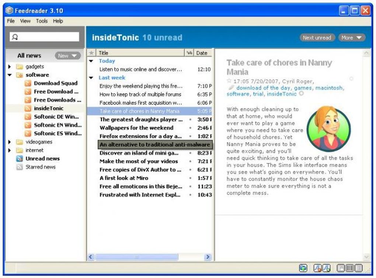The height and width of the screenshot is (278, 376).
Task: Open the 'macintosh' tag link
Action: coord(329,88)
